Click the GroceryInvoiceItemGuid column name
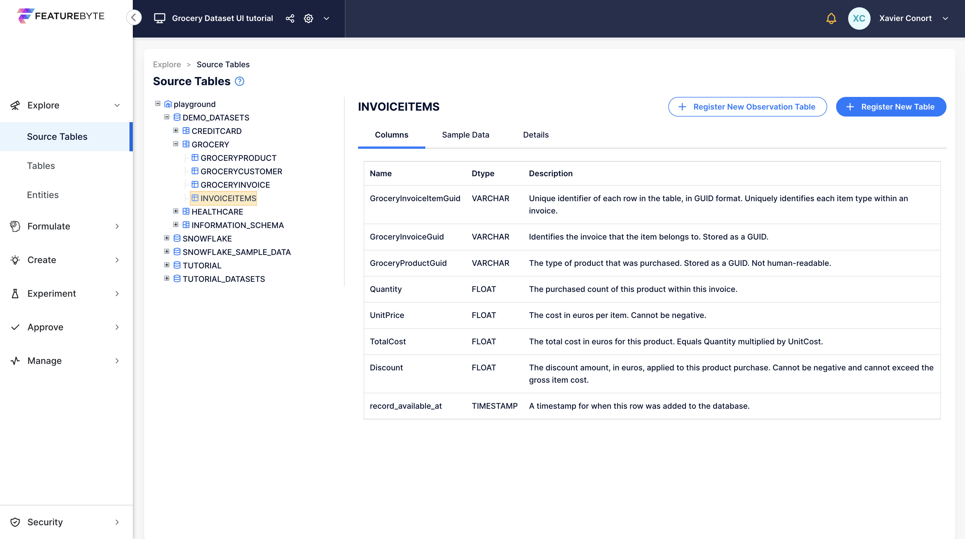 pos(415,199)
